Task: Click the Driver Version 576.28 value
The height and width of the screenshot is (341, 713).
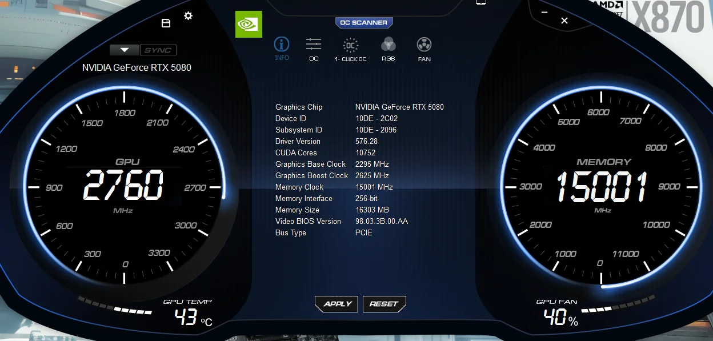Action: [x=366, y=141]
